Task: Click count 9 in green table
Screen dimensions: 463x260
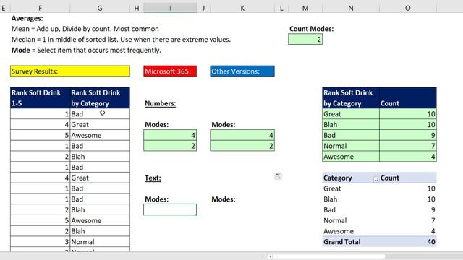Action: pos(408,135)
